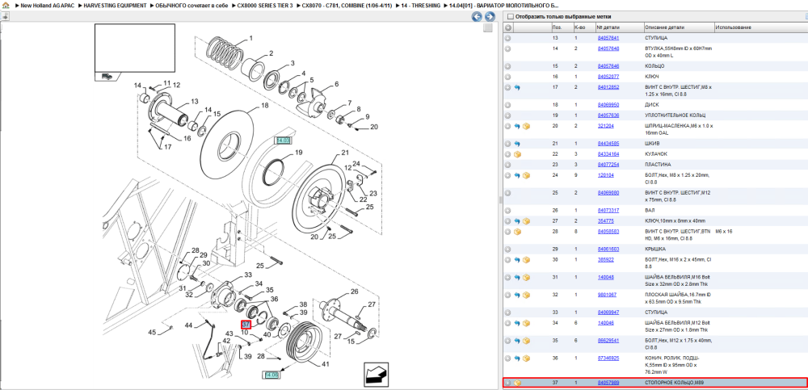Image resolution: width=808 pixels, height=390 pixels.
Task: Open part number link 140048
Action: (605, 277)
